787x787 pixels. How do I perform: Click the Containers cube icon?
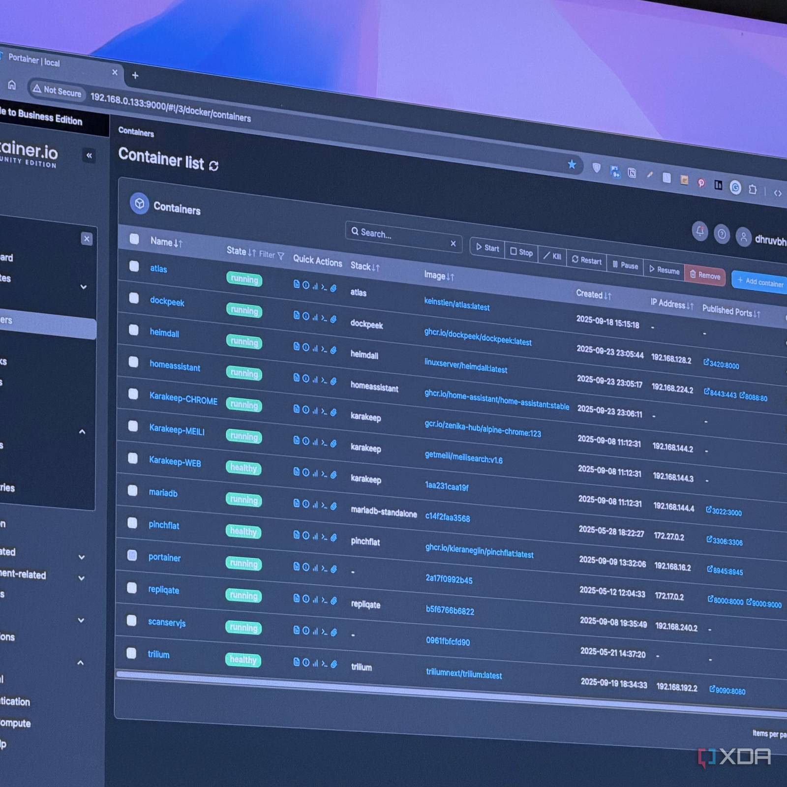tap(140, 203)
